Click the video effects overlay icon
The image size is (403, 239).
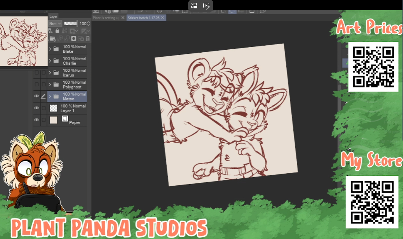[x=207, y=5]
